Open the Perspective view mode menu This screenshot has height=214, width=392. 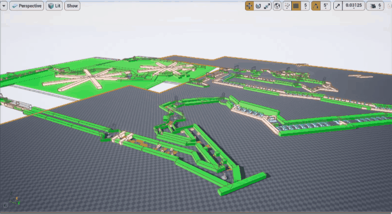pos(27,6)
